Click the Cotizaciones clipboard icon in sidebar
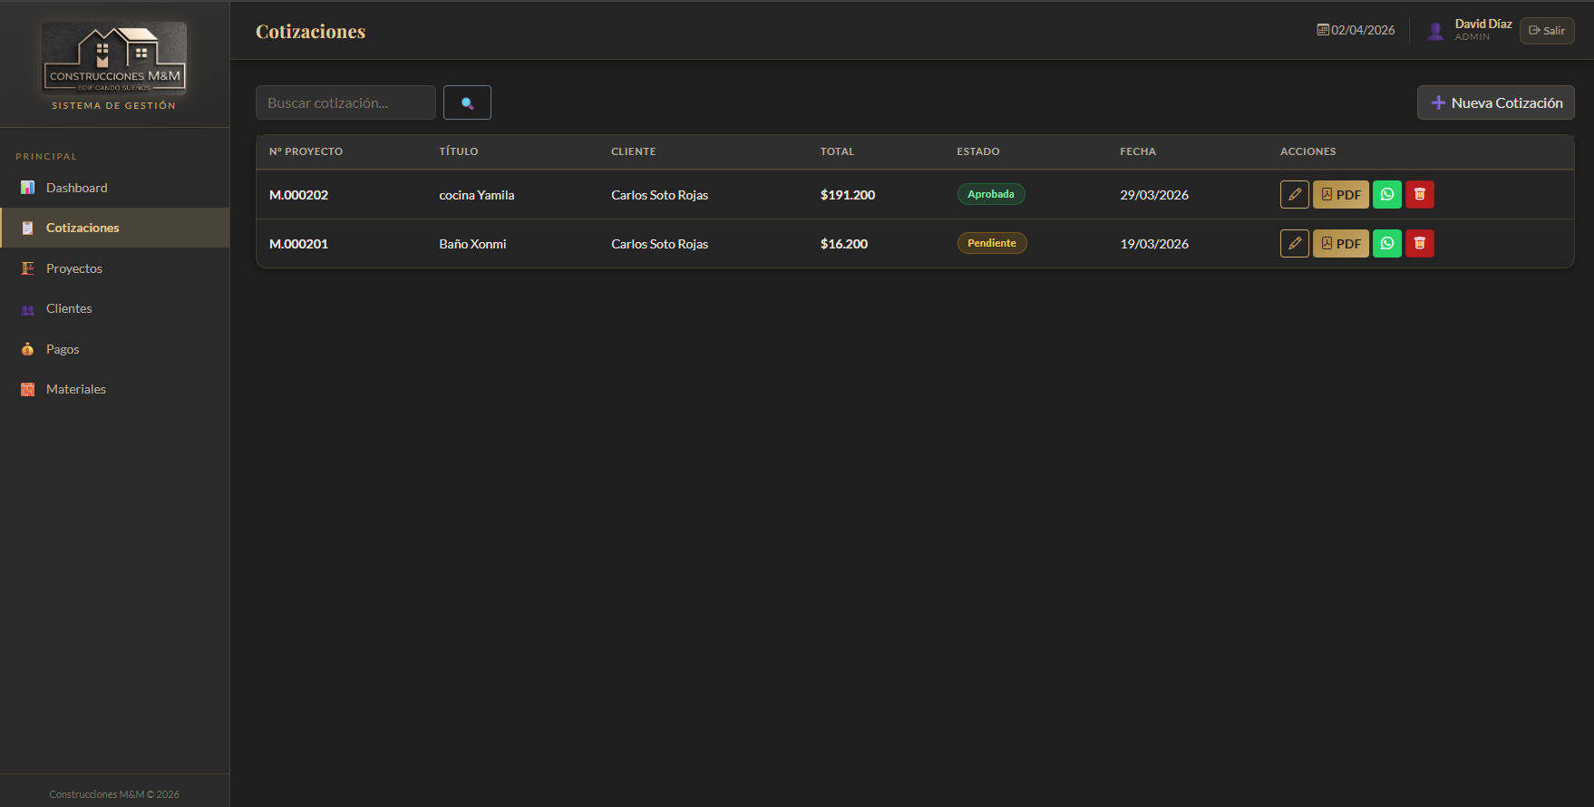This screenshot has height=807, width=1594. click(27, 228)
